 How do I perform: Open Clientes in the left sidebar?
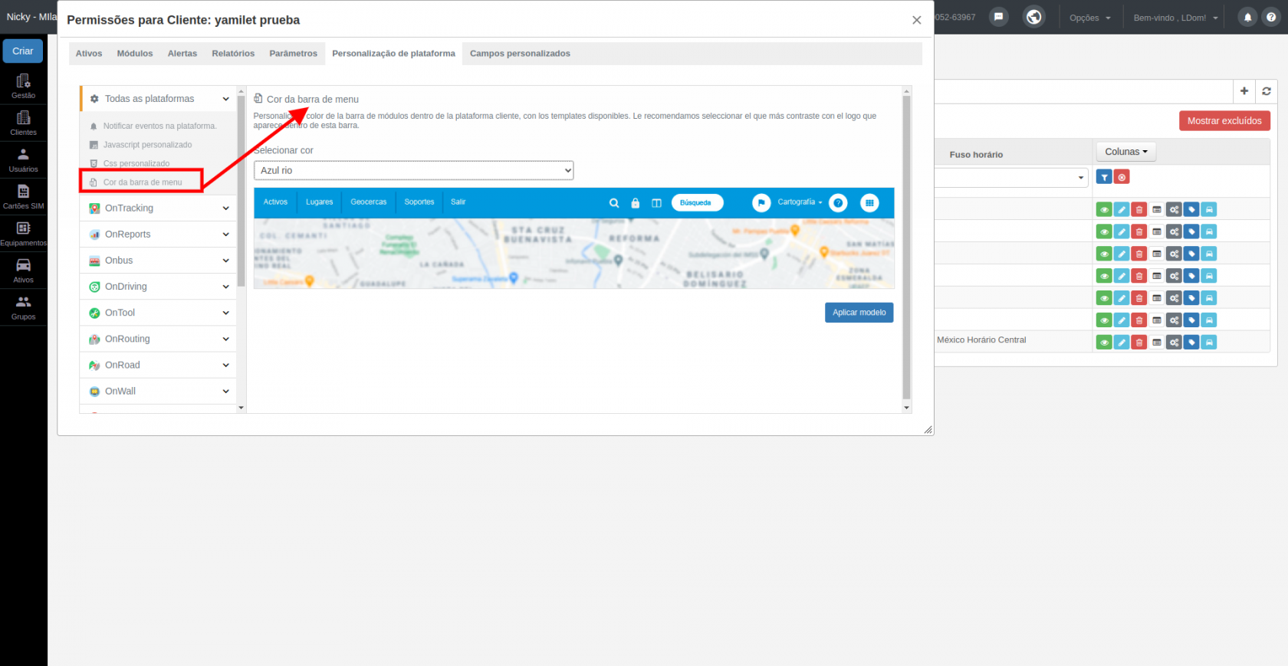[23, 123]
